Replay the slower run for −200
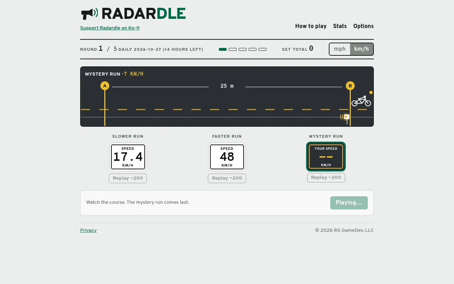The height and width of the screenshot is (284, 454). pos(128,178)
